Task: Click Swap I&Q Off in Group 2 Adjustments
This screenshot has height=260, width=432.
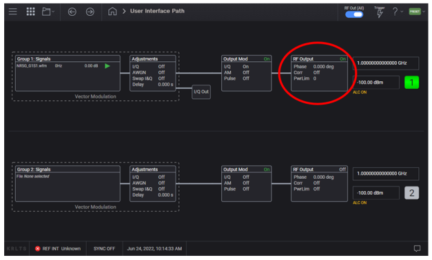Action: click(149, 189)
